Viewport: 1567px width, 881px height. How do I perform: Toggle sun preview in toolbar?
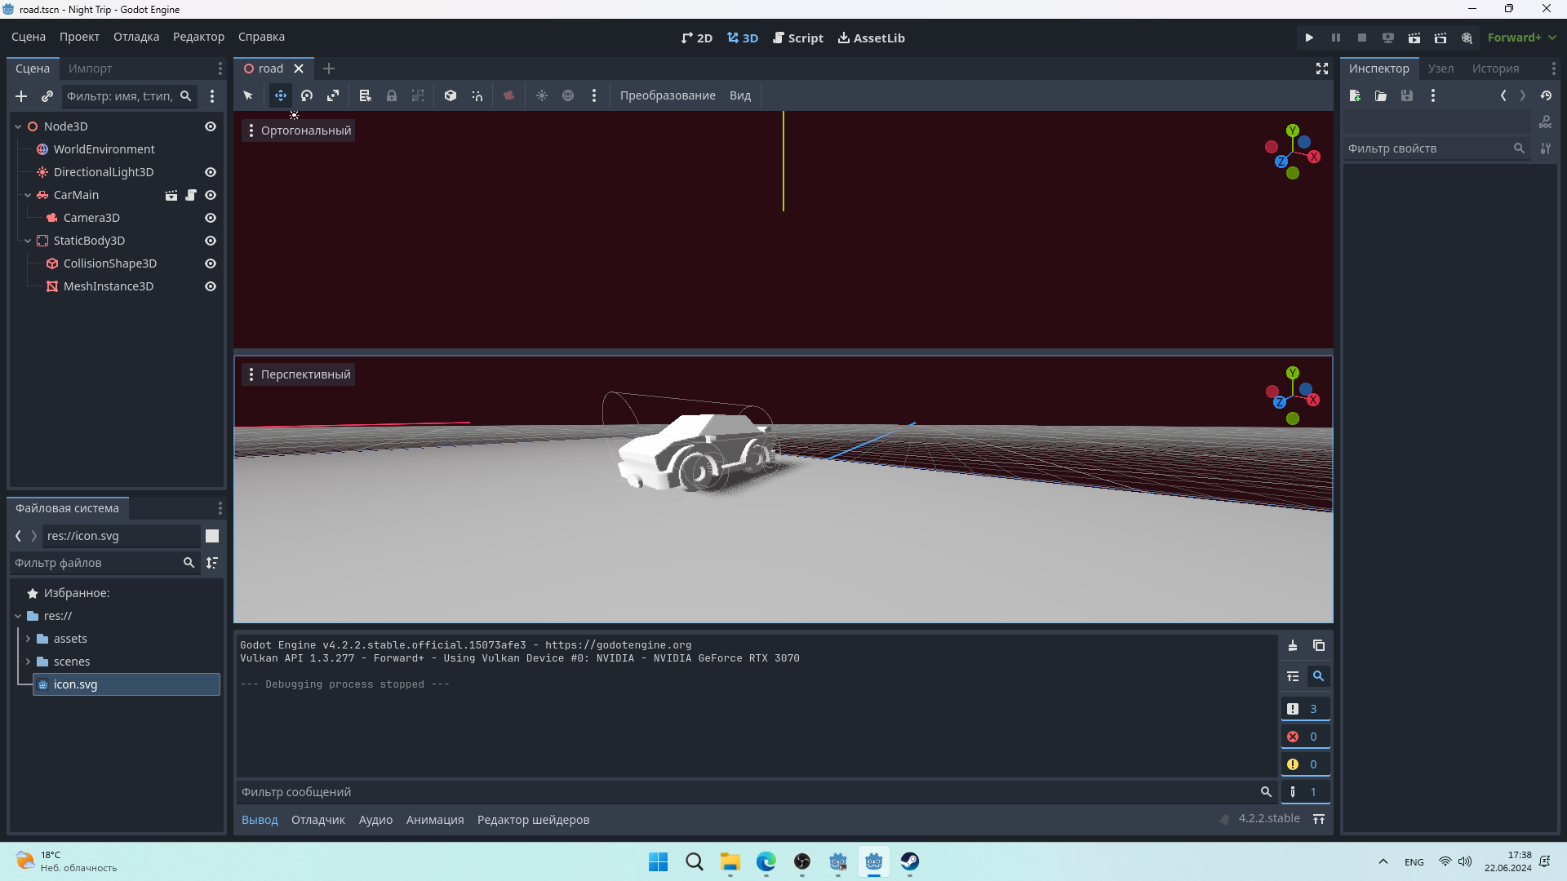pyautogui.click(x=542, y=96)
